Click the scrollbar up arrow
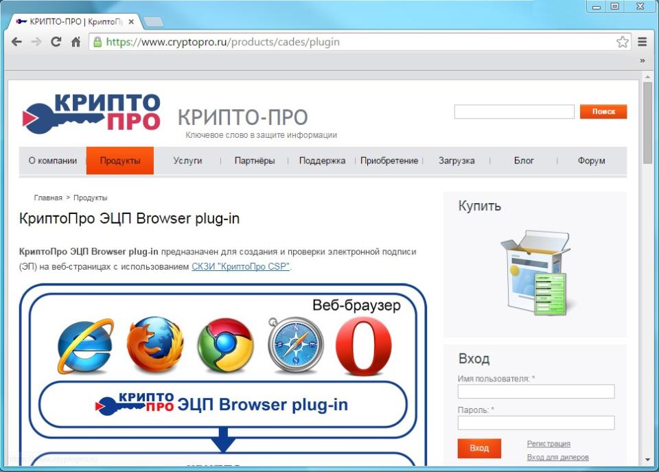Image resolution: width=659 pixels, height=472 pixels. click(x=647, y=77)
